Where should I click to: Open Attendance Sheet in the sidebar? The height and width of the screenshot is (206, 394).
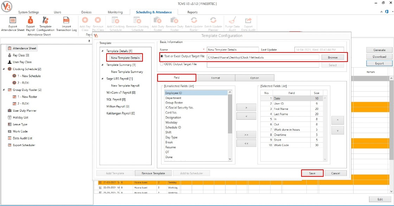pyautogui.click(x=22, y=48)
